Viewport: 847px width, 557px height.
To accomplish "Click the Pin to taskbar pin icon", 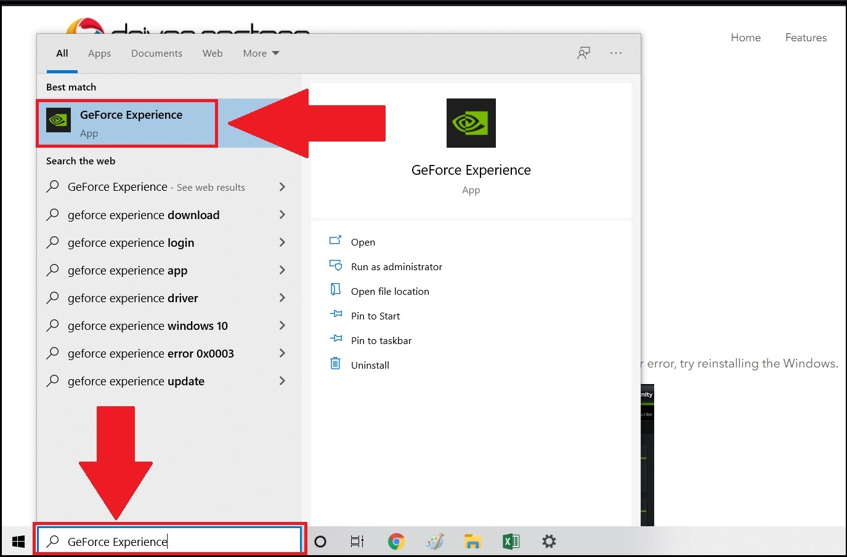I will tap(335, 339).
